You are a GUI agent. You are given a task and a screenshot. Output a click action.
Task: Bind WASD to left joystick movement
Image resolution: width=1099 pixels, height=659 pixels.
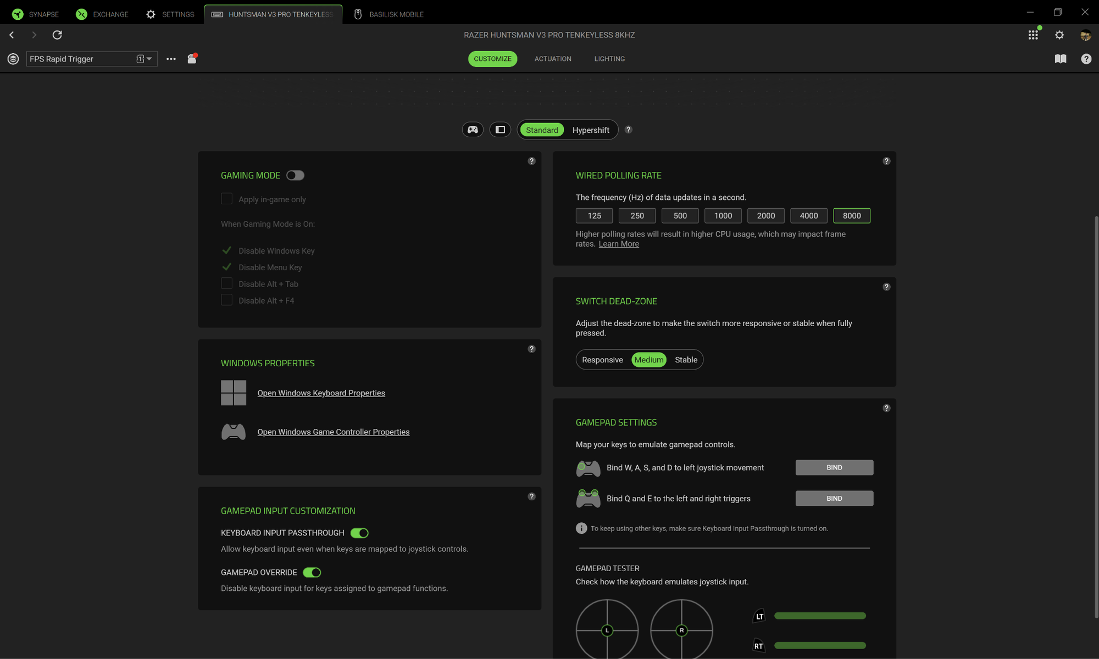pos(834,467)
